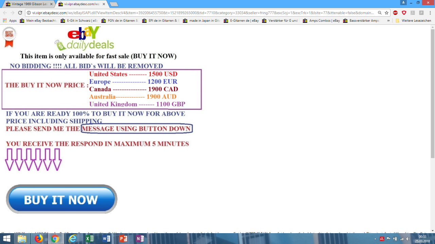Reload the page with the refresh icon
The width and height of the screenshot is (435, 244).
(20, 13)
